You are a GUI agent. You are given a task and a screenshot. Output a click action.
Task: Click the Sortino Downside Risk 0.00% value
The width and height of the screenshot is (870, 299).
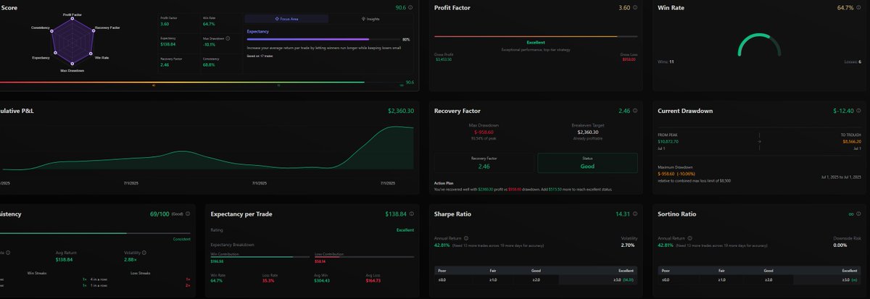840,245
